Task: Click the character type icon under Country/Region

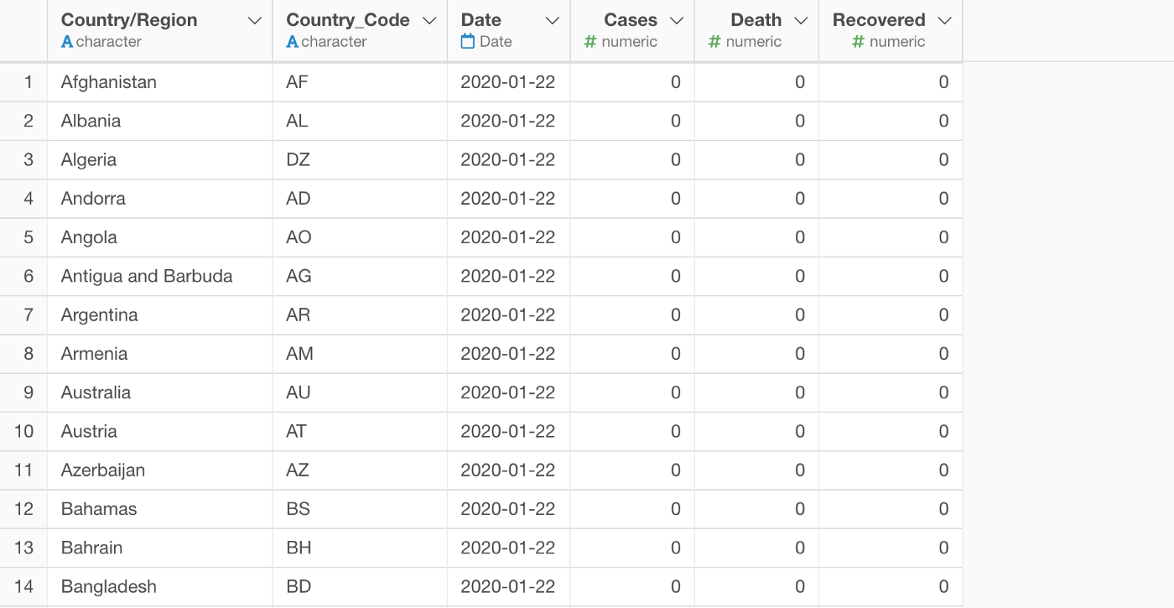Action: [x=67, y=42]
